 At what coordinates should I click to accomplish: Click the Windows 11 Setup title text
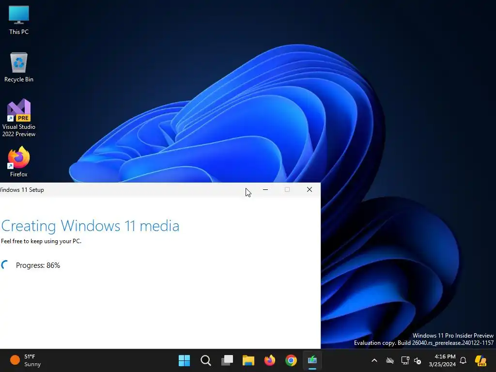(x=21, y=190)
